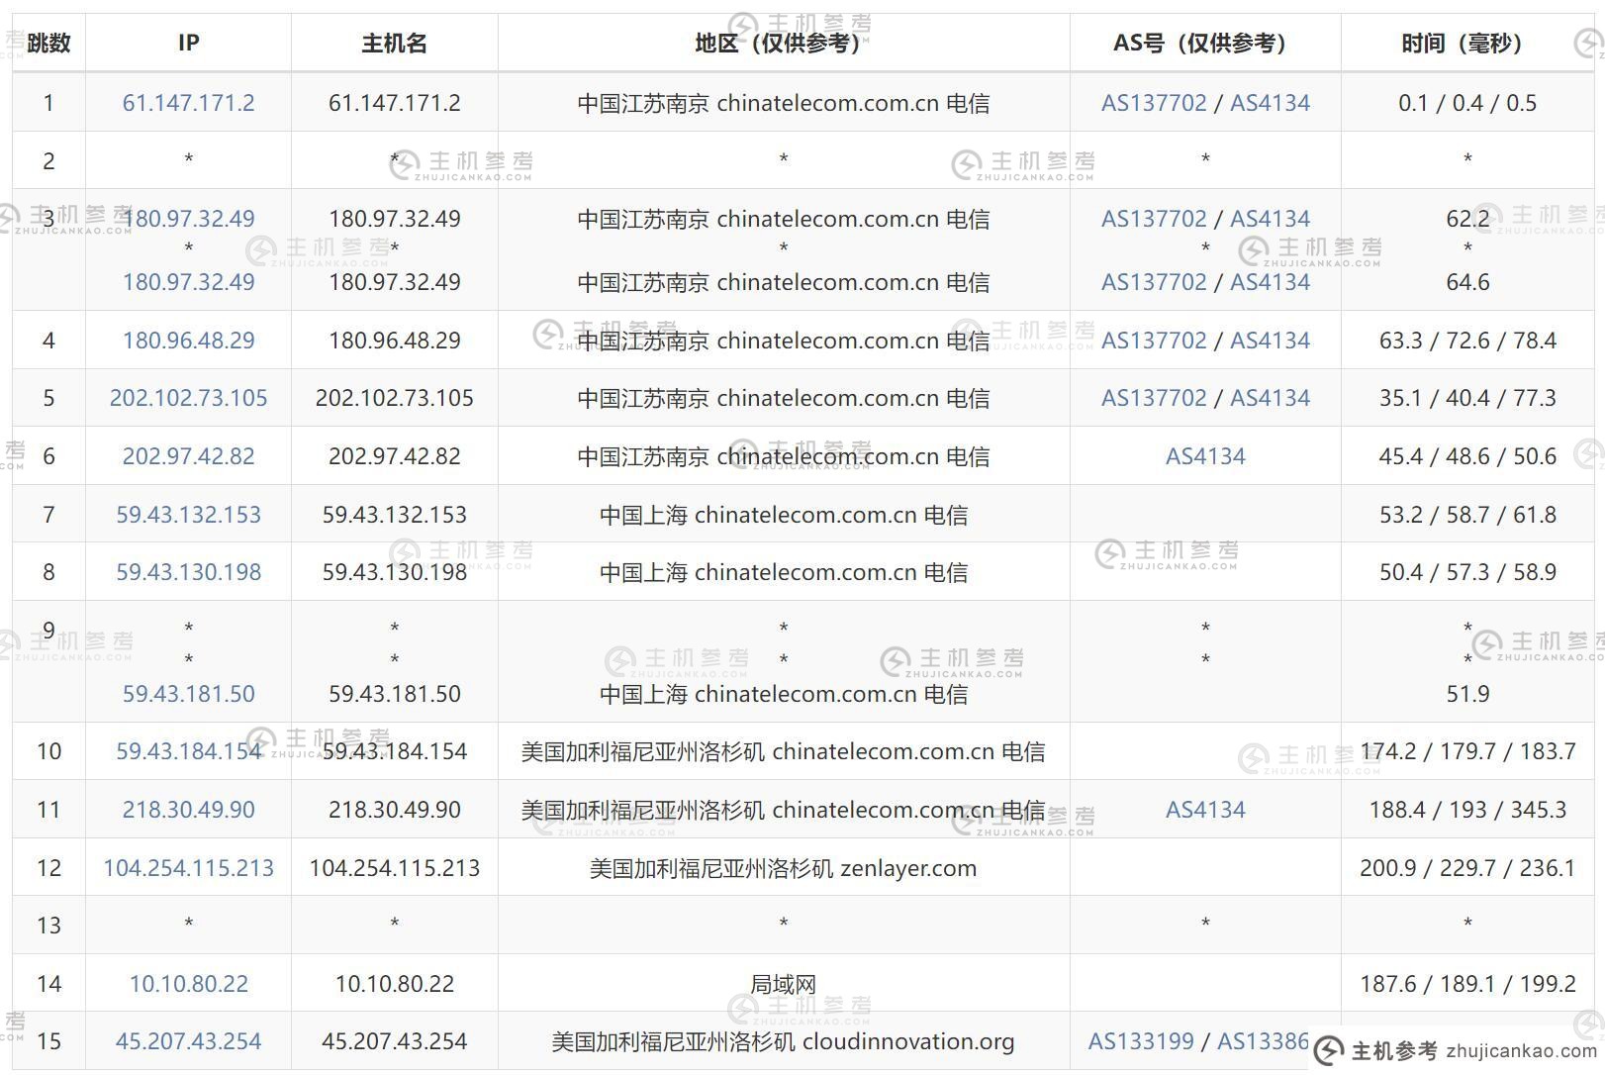Open AS137702 link in hop 4 row
The height and width of the screenshot is (1075, 1605).
coord(1154,341)
